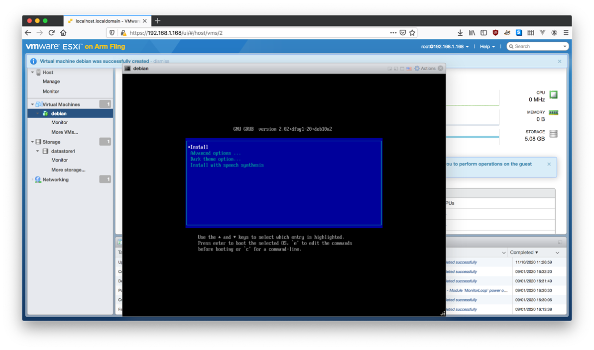Open the Firefox account avatar icon
Viewport: 594px width, 350px height.
point(554,33)
